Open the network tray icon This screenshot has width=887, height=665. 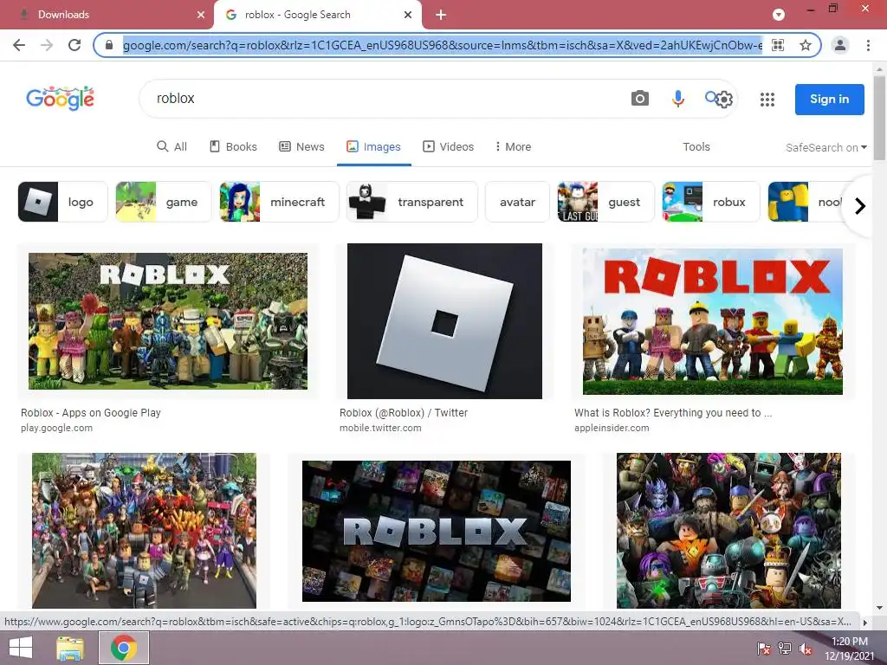785,649
